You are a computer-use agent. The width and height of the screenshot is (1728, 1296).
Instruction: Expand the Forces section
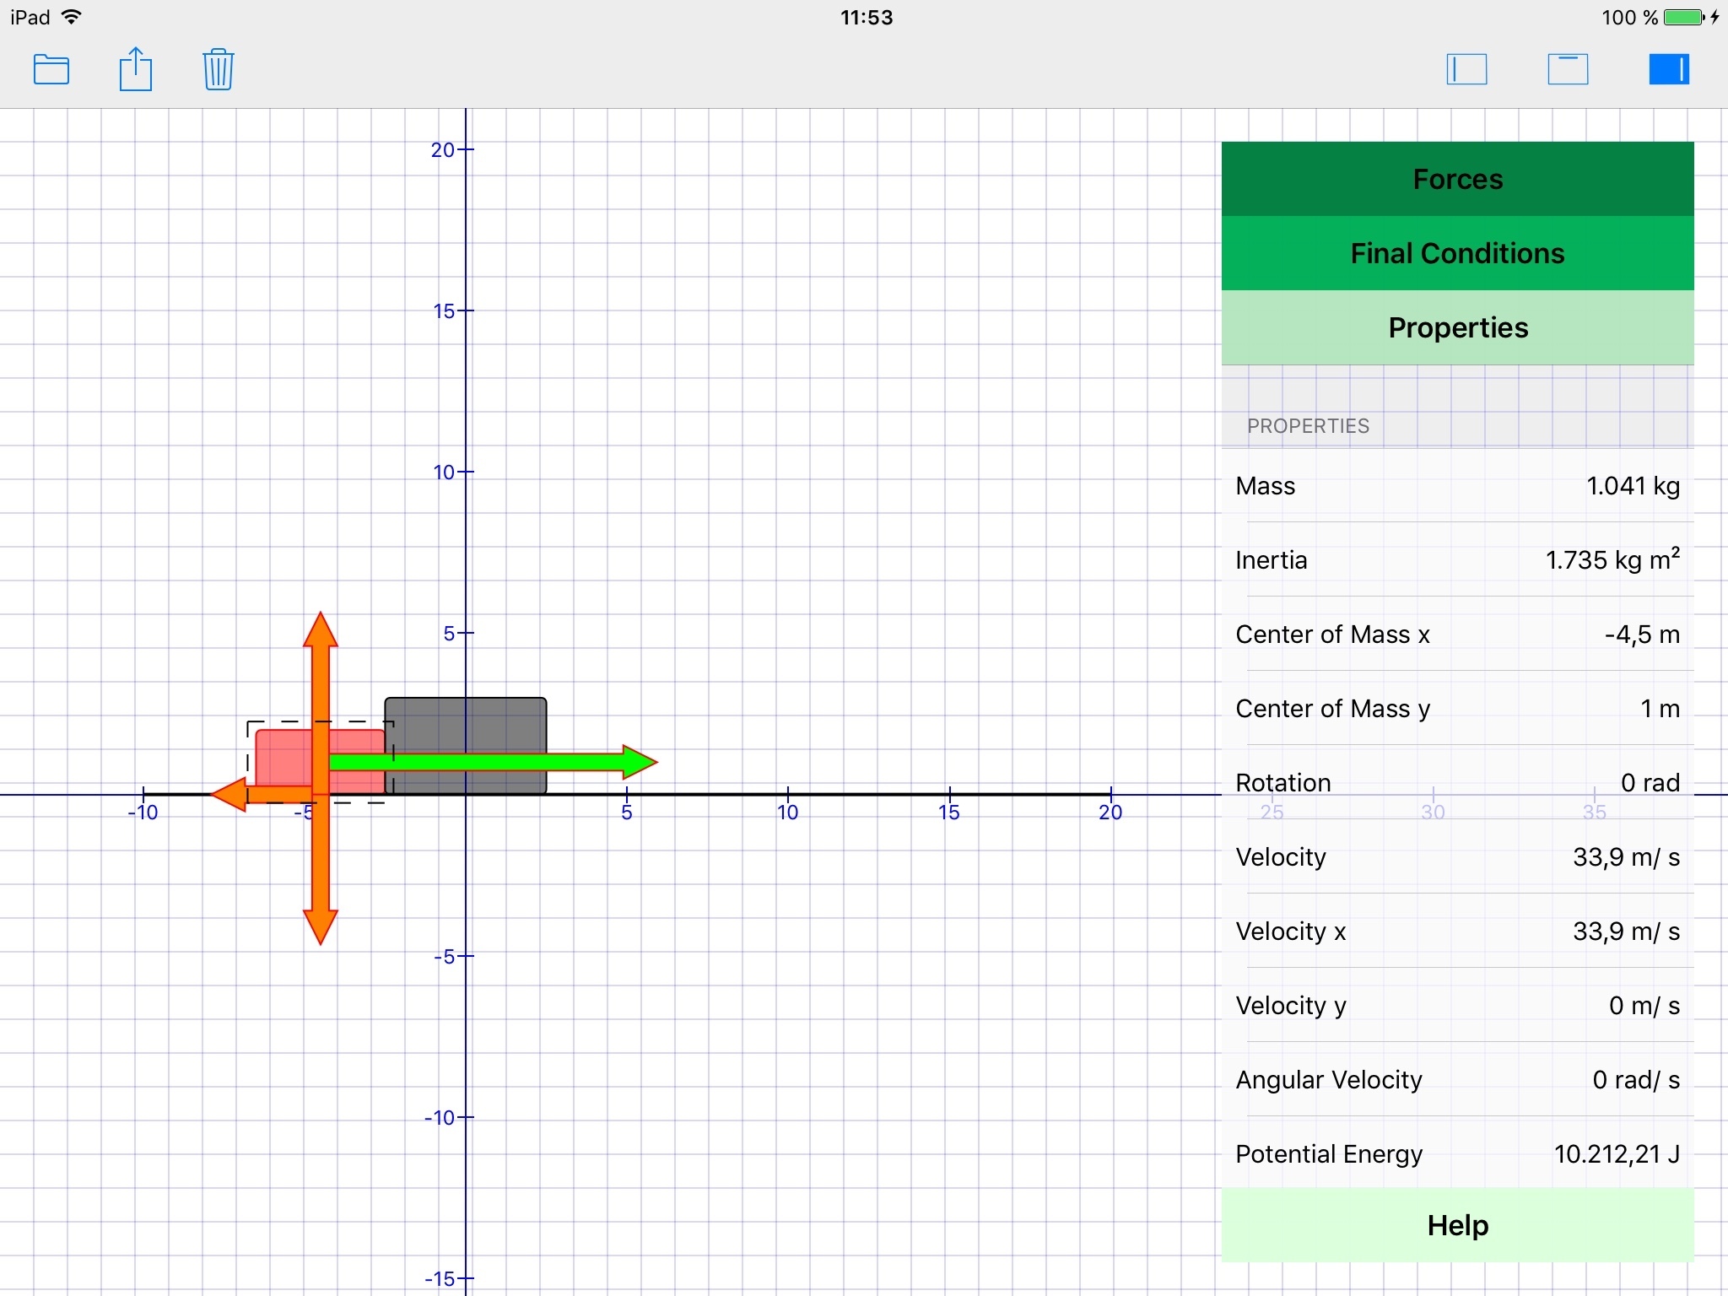(x=1457, y=179)
